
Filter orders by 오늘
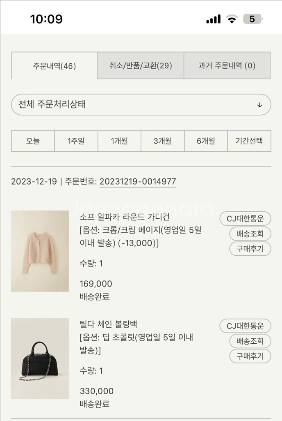tap(32, 141)
